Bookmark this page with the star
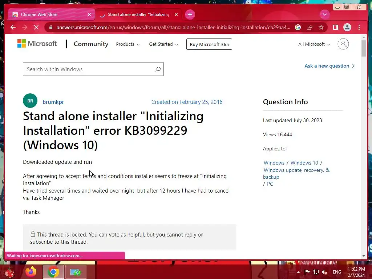This screenshot has height=279, width=372. click(x=321, y=27)
